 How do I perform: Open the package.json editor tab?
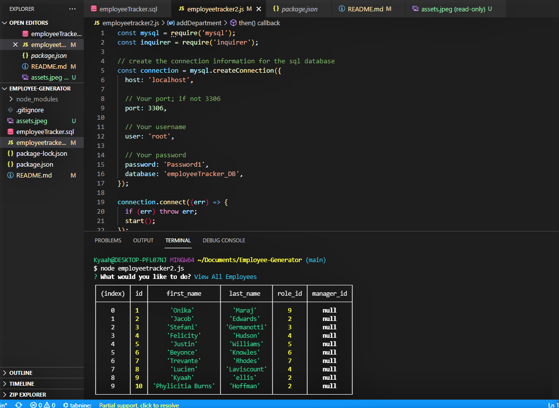click(x=298, y=9)
